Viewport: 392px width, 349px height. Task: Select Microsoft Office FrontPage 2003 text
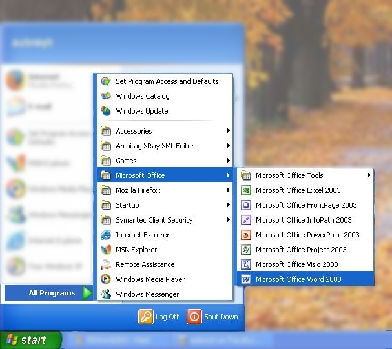pyautogui.click(x=306, y=205)
